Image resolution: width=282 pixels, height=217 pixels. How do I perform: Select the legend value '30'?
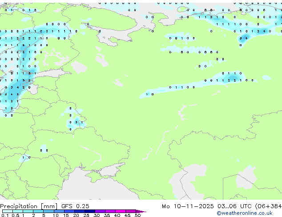pyautogui.click(x=97, y=215)
